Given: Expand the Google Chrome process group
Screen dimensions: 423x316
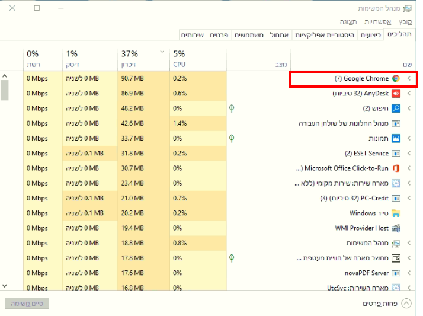Looking at the screenshot, I should pyautogui.click(x=409, y=78).
